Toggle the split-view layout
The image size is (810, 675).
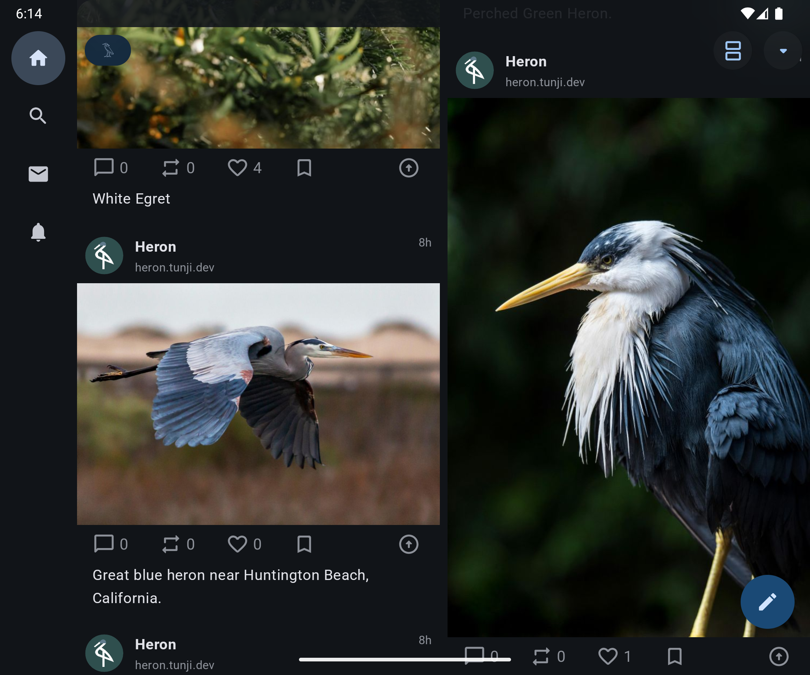[x=732, y=50]
